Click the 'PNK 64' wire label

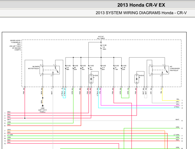(x=113, y=91)
